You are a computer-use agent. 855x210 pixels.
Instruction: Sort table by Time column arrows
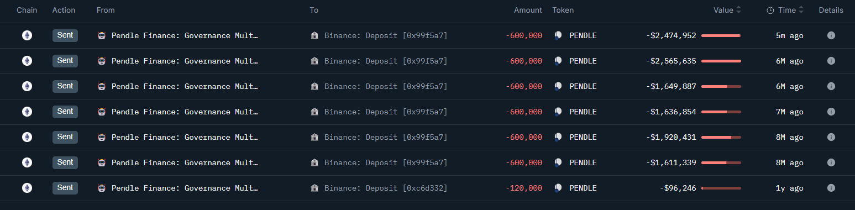pos(801,10)
